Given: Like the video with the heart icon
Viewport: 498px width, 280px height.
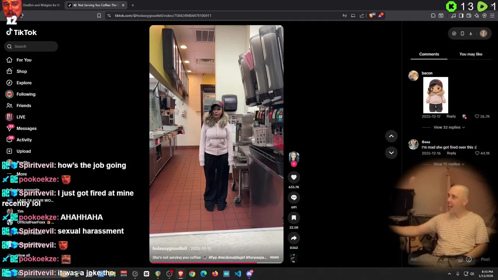Looking at the screenshot, I should [x=294, y=177].
